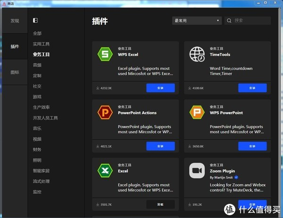283x218 pixels.
Task: Select the 生产效率 category
Action: [41, 107]
